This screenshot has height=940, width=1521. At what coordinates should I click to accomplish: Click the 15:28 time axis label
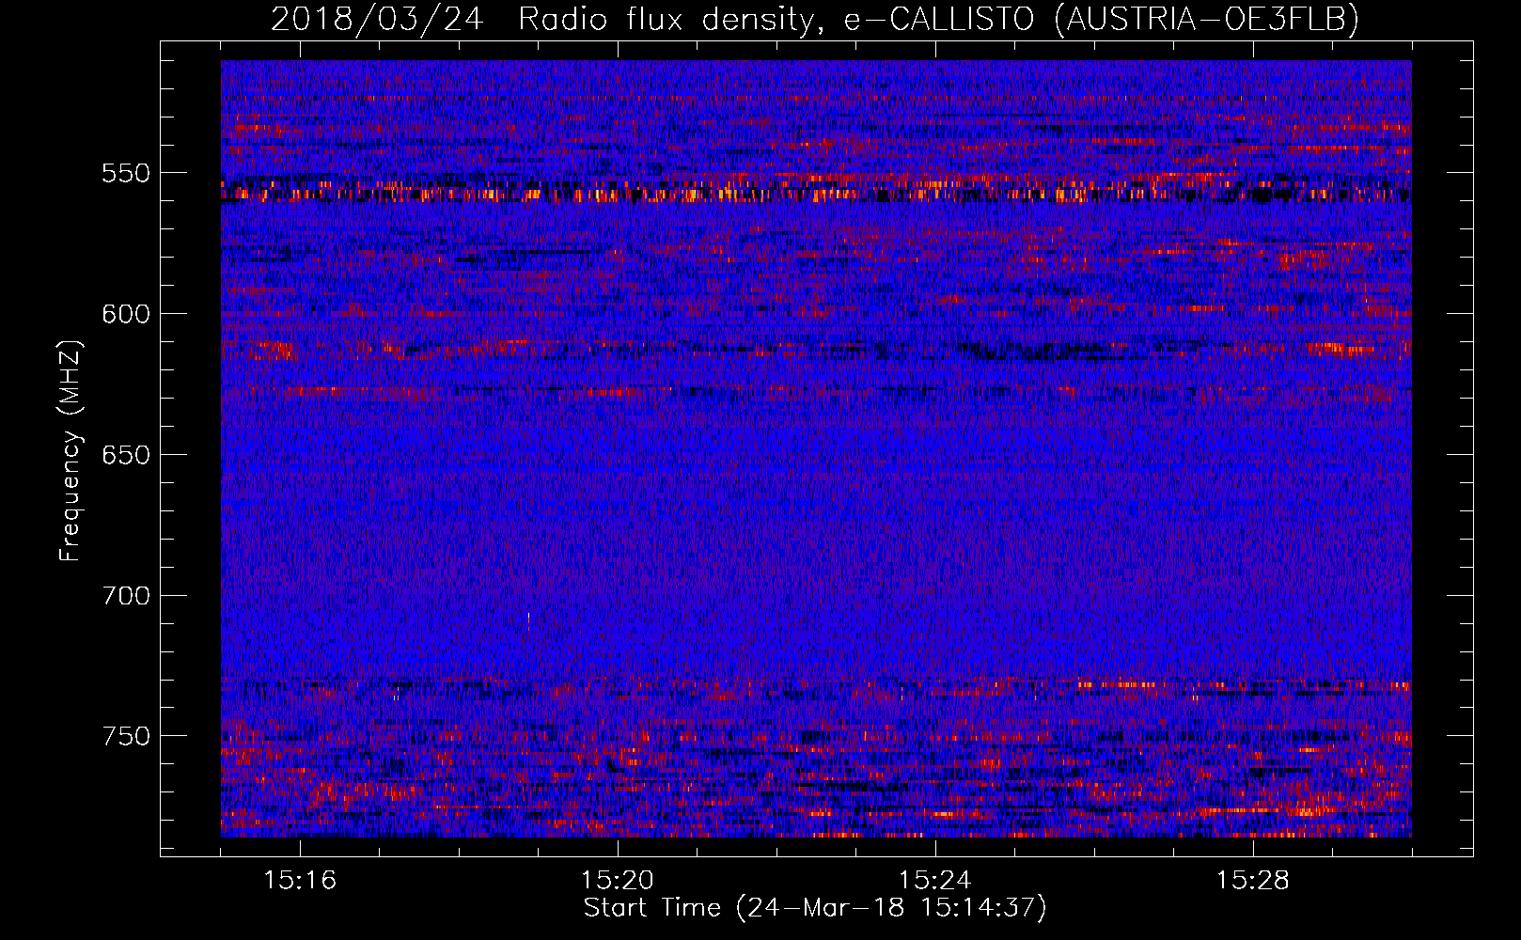click(1253, 881)
